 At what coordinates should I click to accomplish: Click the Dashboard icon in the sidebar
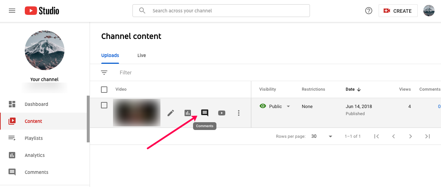12,104
